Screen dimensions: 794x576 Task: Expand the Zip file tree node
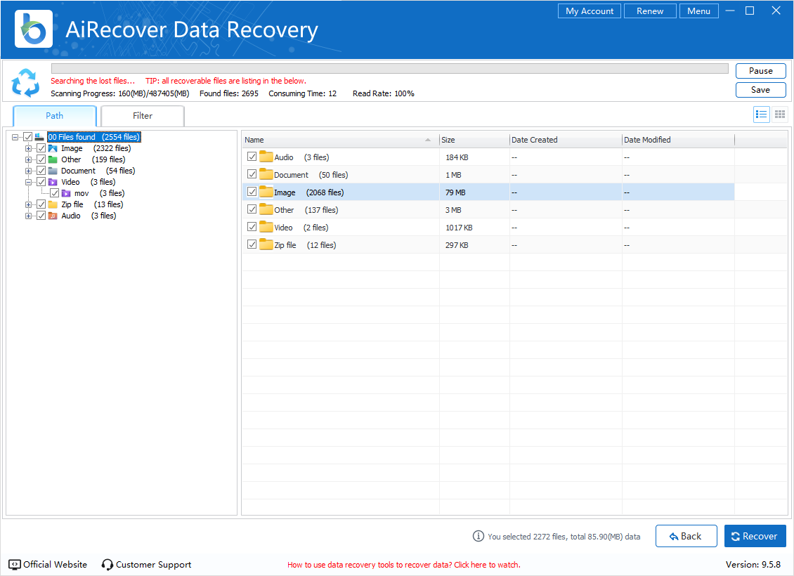tap(28, 204)
